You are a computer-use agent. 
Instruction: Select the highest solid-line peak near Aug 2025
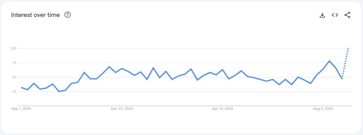click(329, 61)
